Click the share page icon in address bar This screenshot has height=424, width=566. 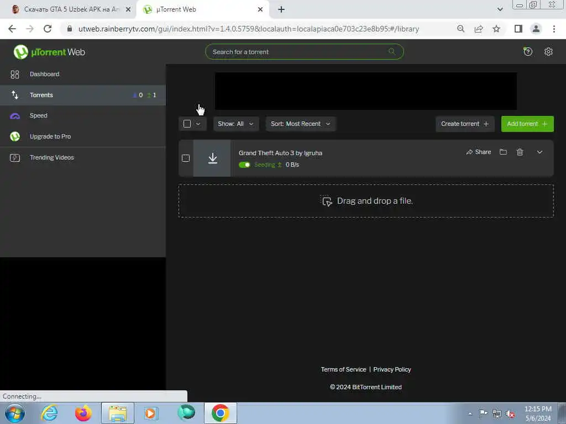479,29
